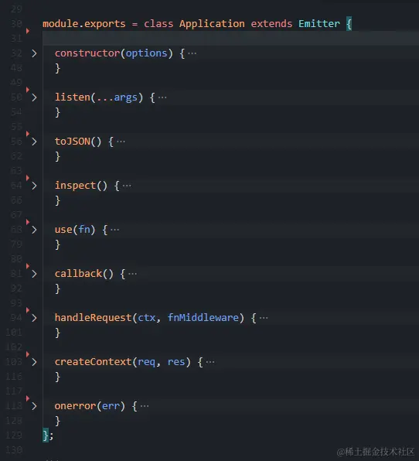Click the 'listen' method name

tap(73, 97)
